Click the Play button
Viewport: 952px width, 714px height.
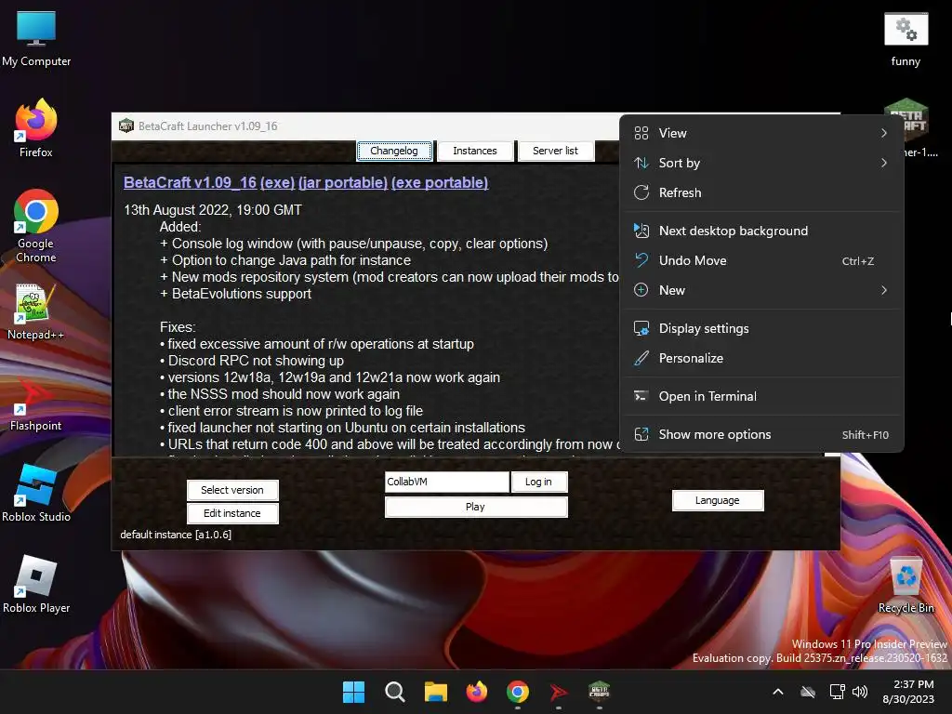coord(476,507)
